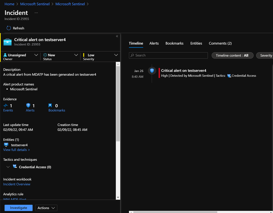The width and height of the screenshot is (273, 213).
Task: Click the Bookmarks star icon under Evidence
Action: click(x=50, y=105)
